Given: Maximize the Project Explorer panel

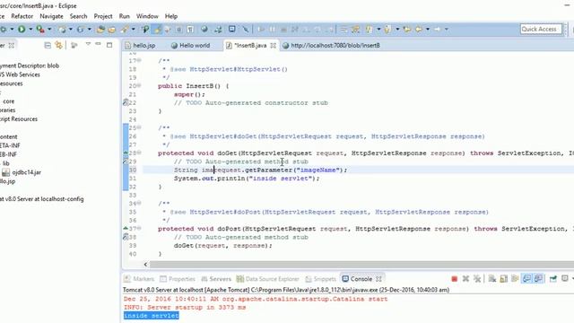Looking at the screenshot, I should click(109, 45).
